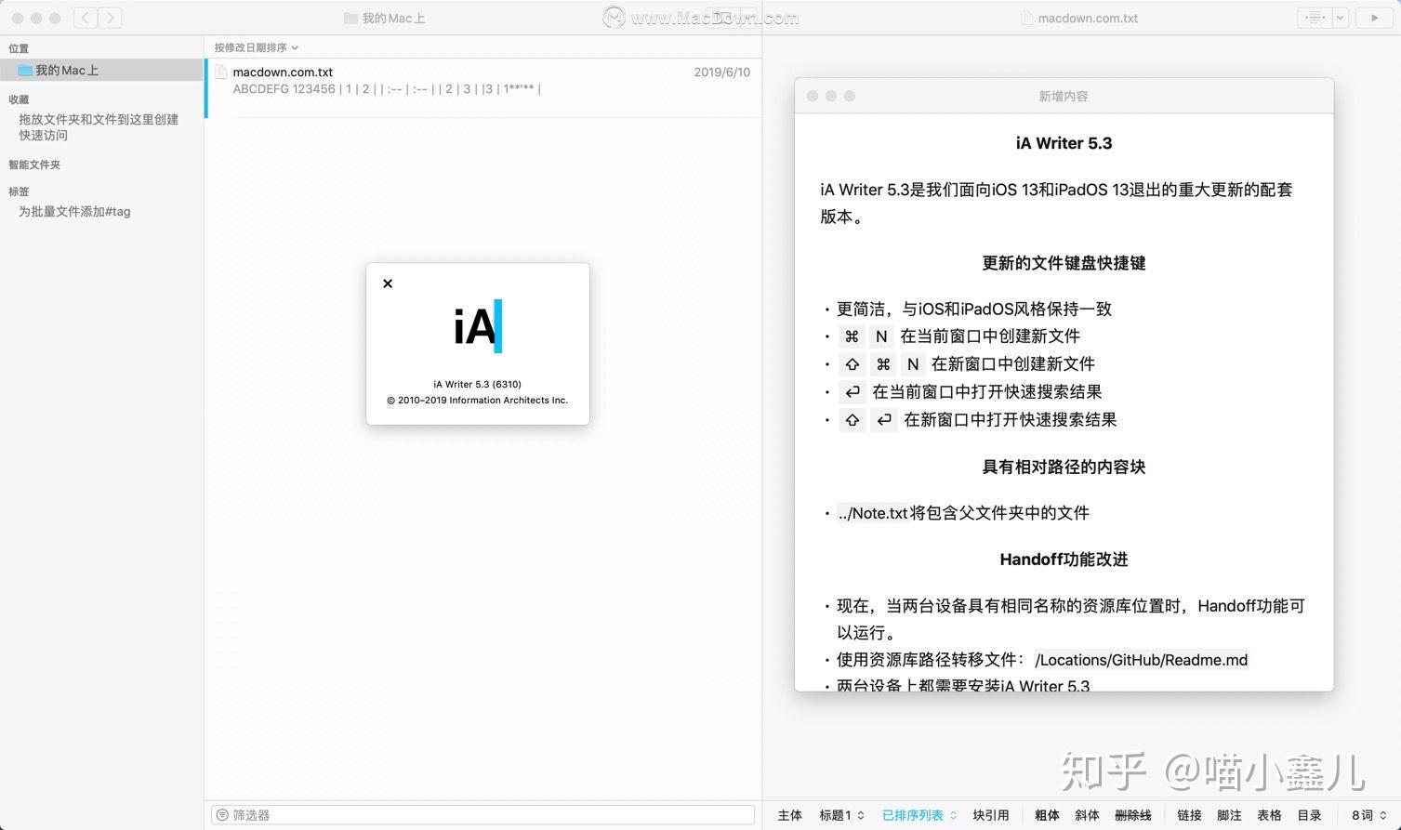The width and height of the screenshot is (1401, 830).
Task: Select the 我的Mac上 library location
Action: [65, 70]
